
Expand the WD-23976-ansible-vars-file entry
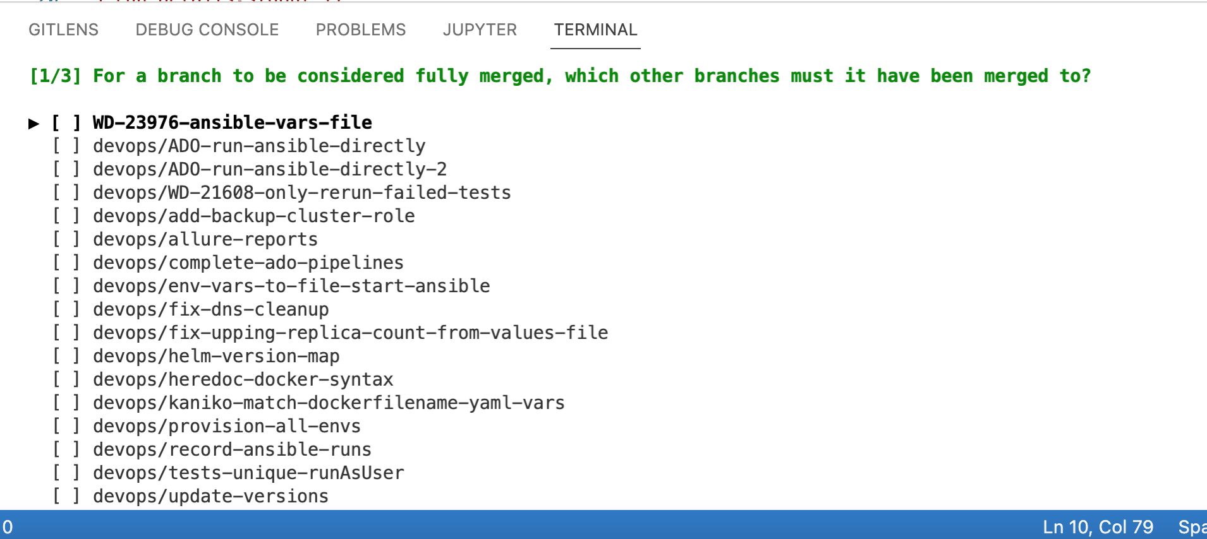pyautogui.click(x=34, y=124)
